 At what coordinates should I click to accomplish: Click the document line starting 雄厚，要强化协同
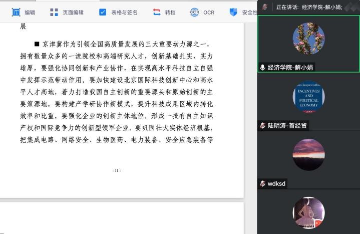click(x=116, y=68)
